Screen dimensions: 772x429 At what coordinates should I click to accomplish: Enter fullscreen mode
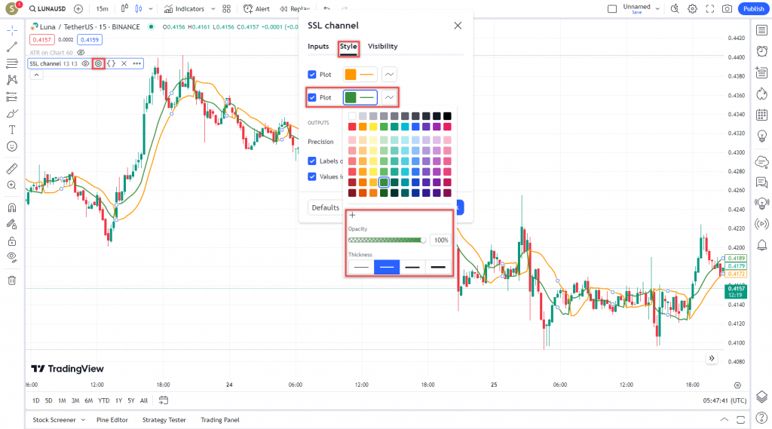pos(710,9)
